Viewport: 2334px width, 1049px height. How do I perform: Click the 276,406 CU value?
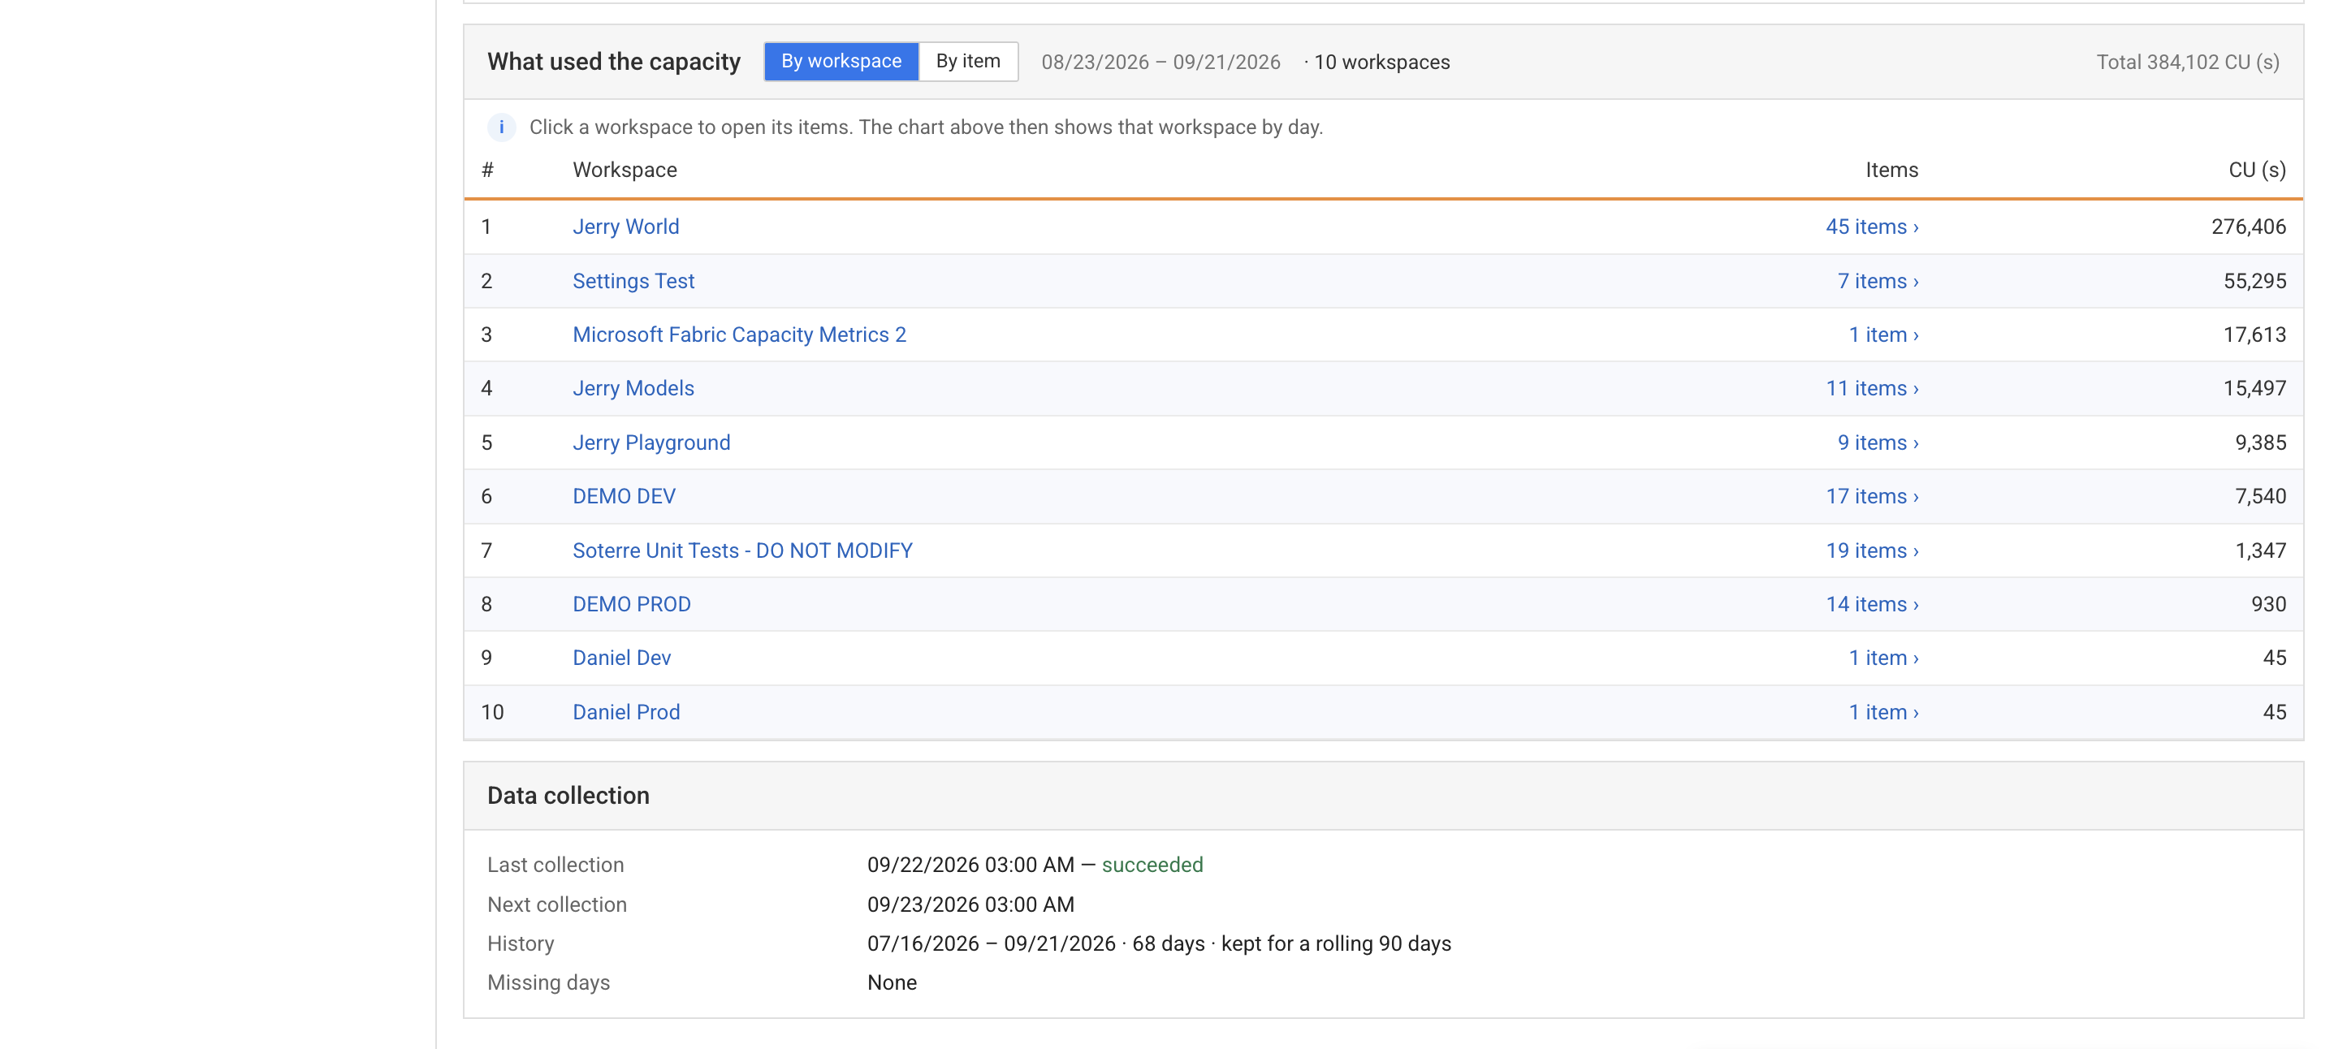click(x=2248, y=227)
